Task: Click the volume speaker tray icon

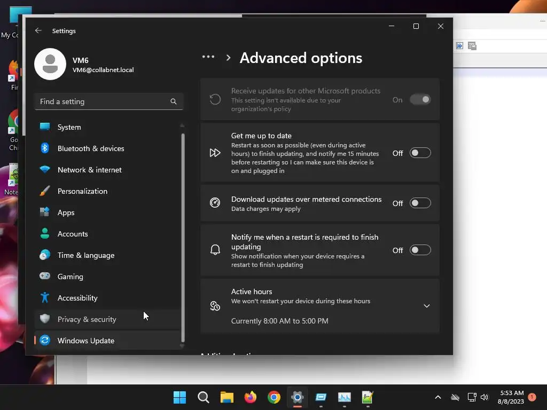Action: click(485, 397)
